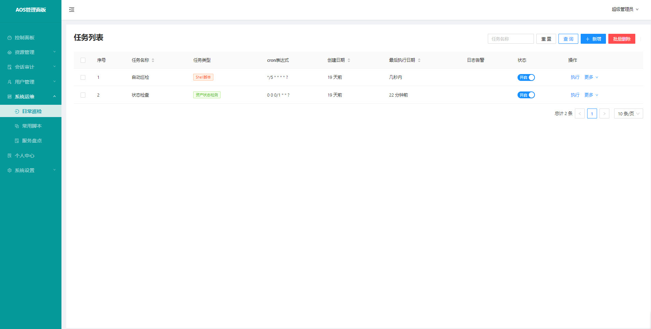651x329 pixels.
Task: Click the red 批量删除 button
Action: pos(621,39)
